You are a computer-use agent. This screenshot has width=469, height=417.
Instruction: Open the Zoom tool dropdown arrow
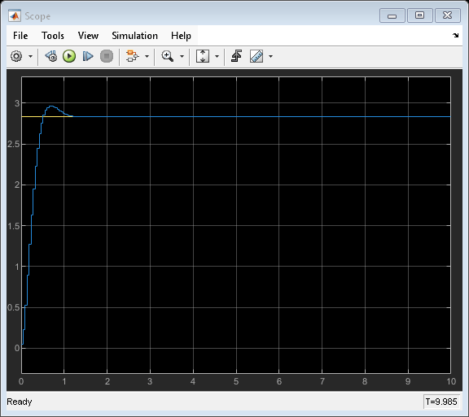[182, 56]
